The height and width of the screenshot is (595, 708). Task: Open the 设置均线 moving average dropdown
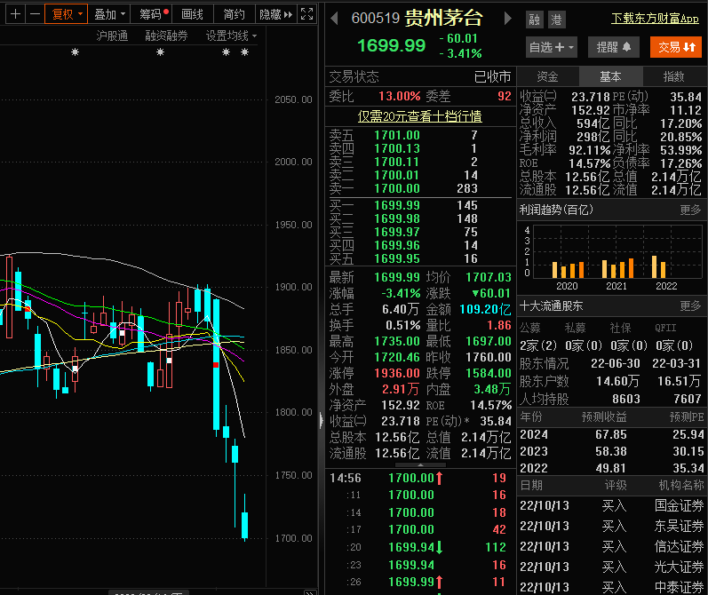pyautogui.click(x=231, y=36)
